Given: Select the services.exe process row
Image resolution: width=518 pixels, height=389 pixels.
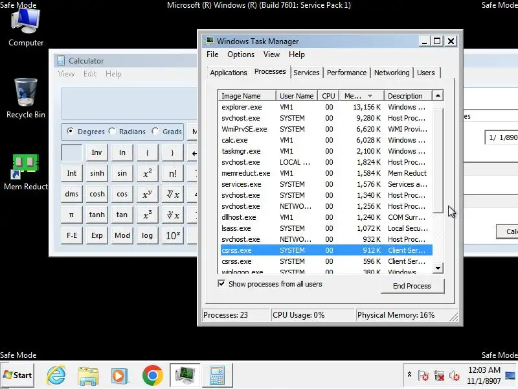Looking at the screenshot, I should pyautogui.click(x=326, y=184).
